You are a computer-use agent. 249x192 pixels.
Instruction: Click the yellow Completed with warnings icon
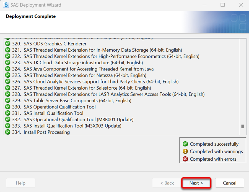pyautogui.click(x=185, y=151)
